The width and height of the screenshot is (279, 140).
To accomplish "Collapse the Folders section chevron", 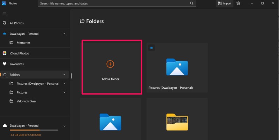I will click(64, 75).
